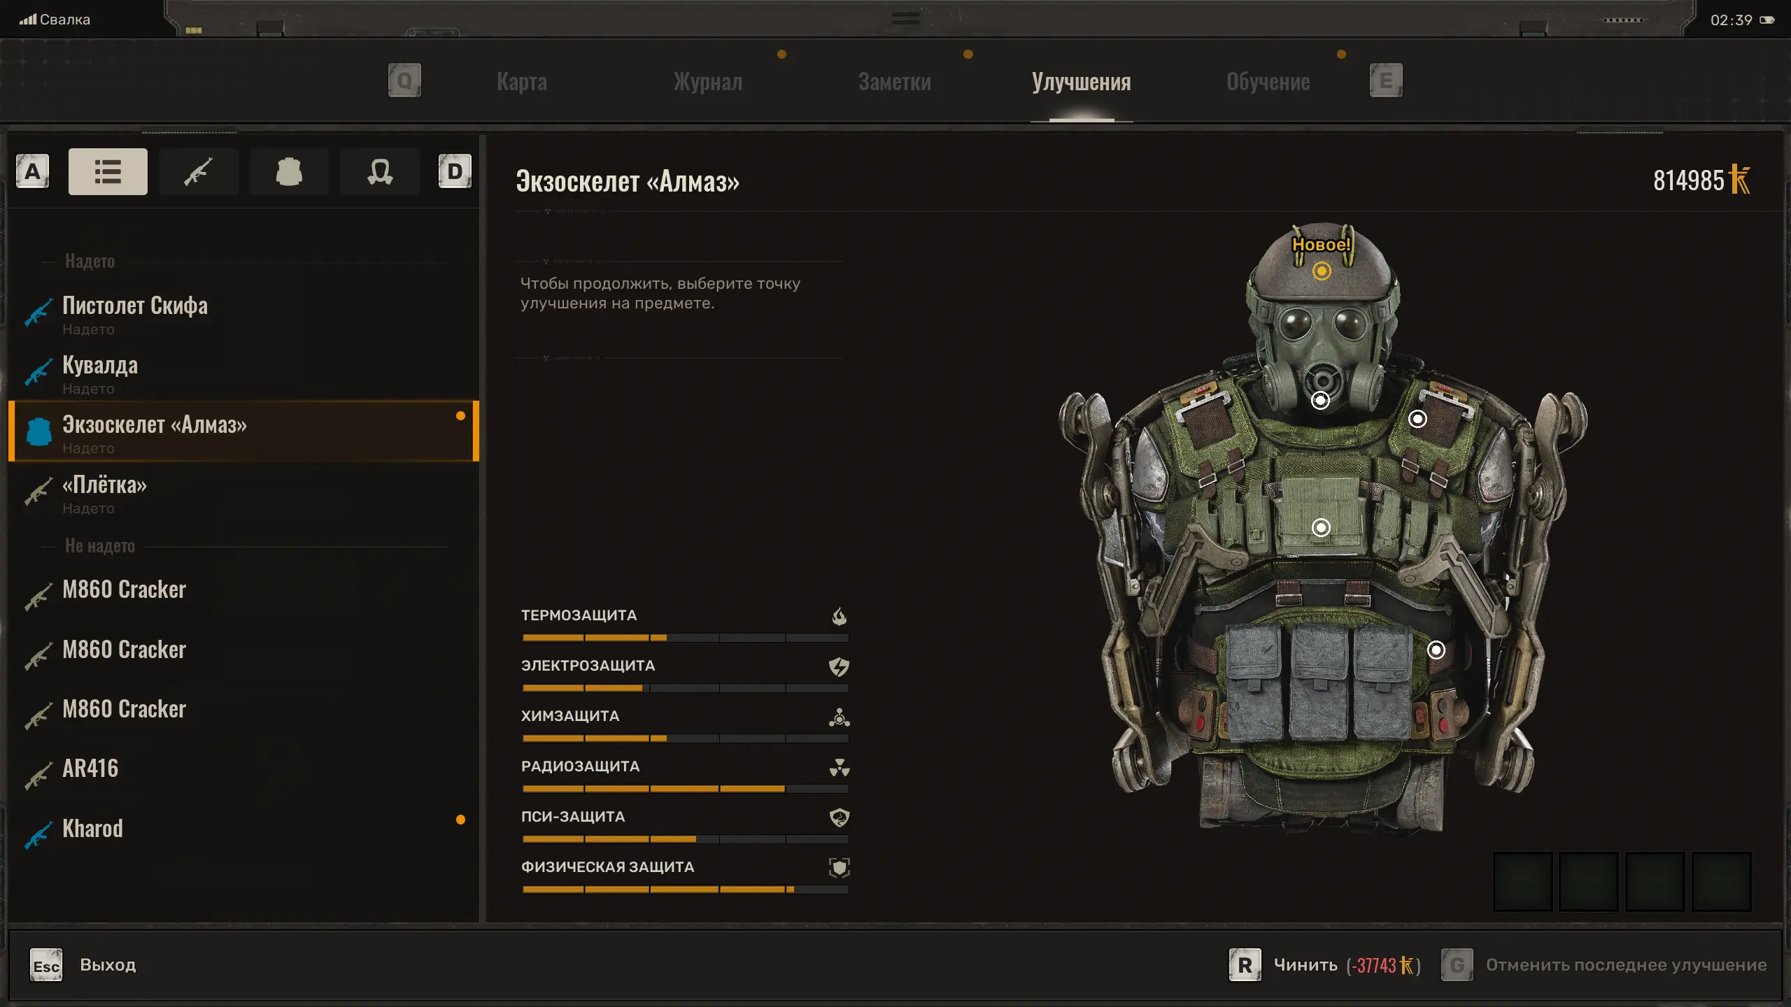Image resolution: width=1791 pixels, height=1007 pixels.
Task: Open the Заметки tab
Action: (x=895, y=82)
